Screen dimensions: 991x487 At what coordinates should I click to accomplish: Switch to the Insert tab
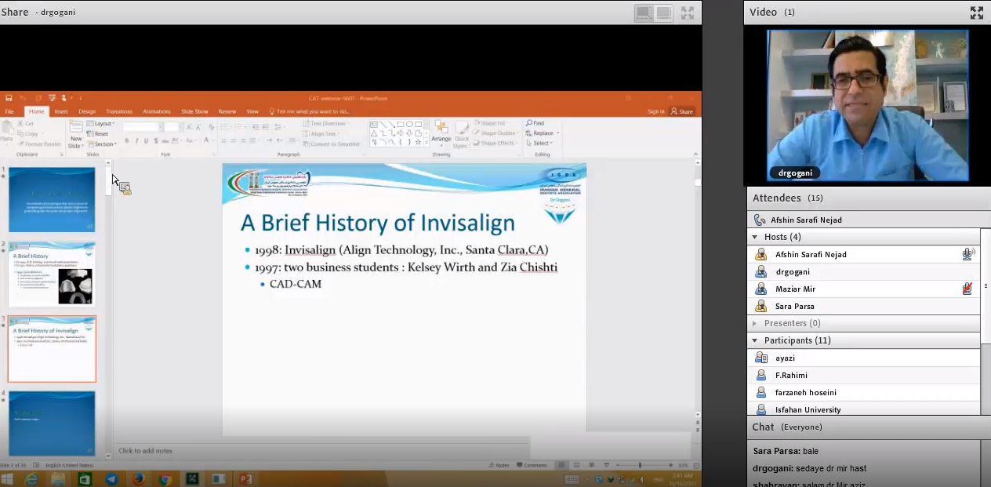[61, 111]
